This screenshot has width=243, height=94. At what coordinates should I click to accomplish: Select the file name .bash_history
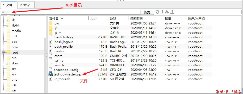point(63,37)
